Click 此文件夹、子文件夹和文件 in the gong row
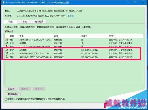Screen dimensions: 148x110 tap(120, 57)
